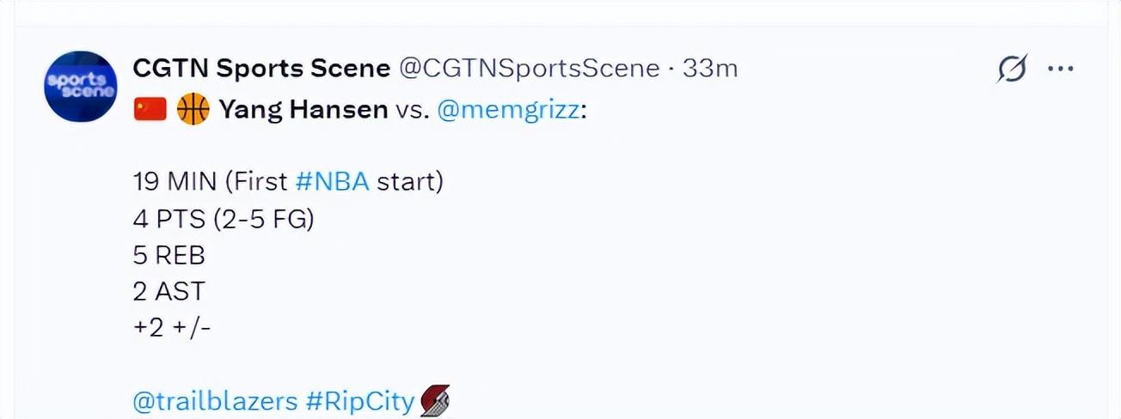Image resolution: width=1121 pixels, height=419 pixels.
Task: Click the @CGTNSportsScene handle
Action: (x=530, y=69)
